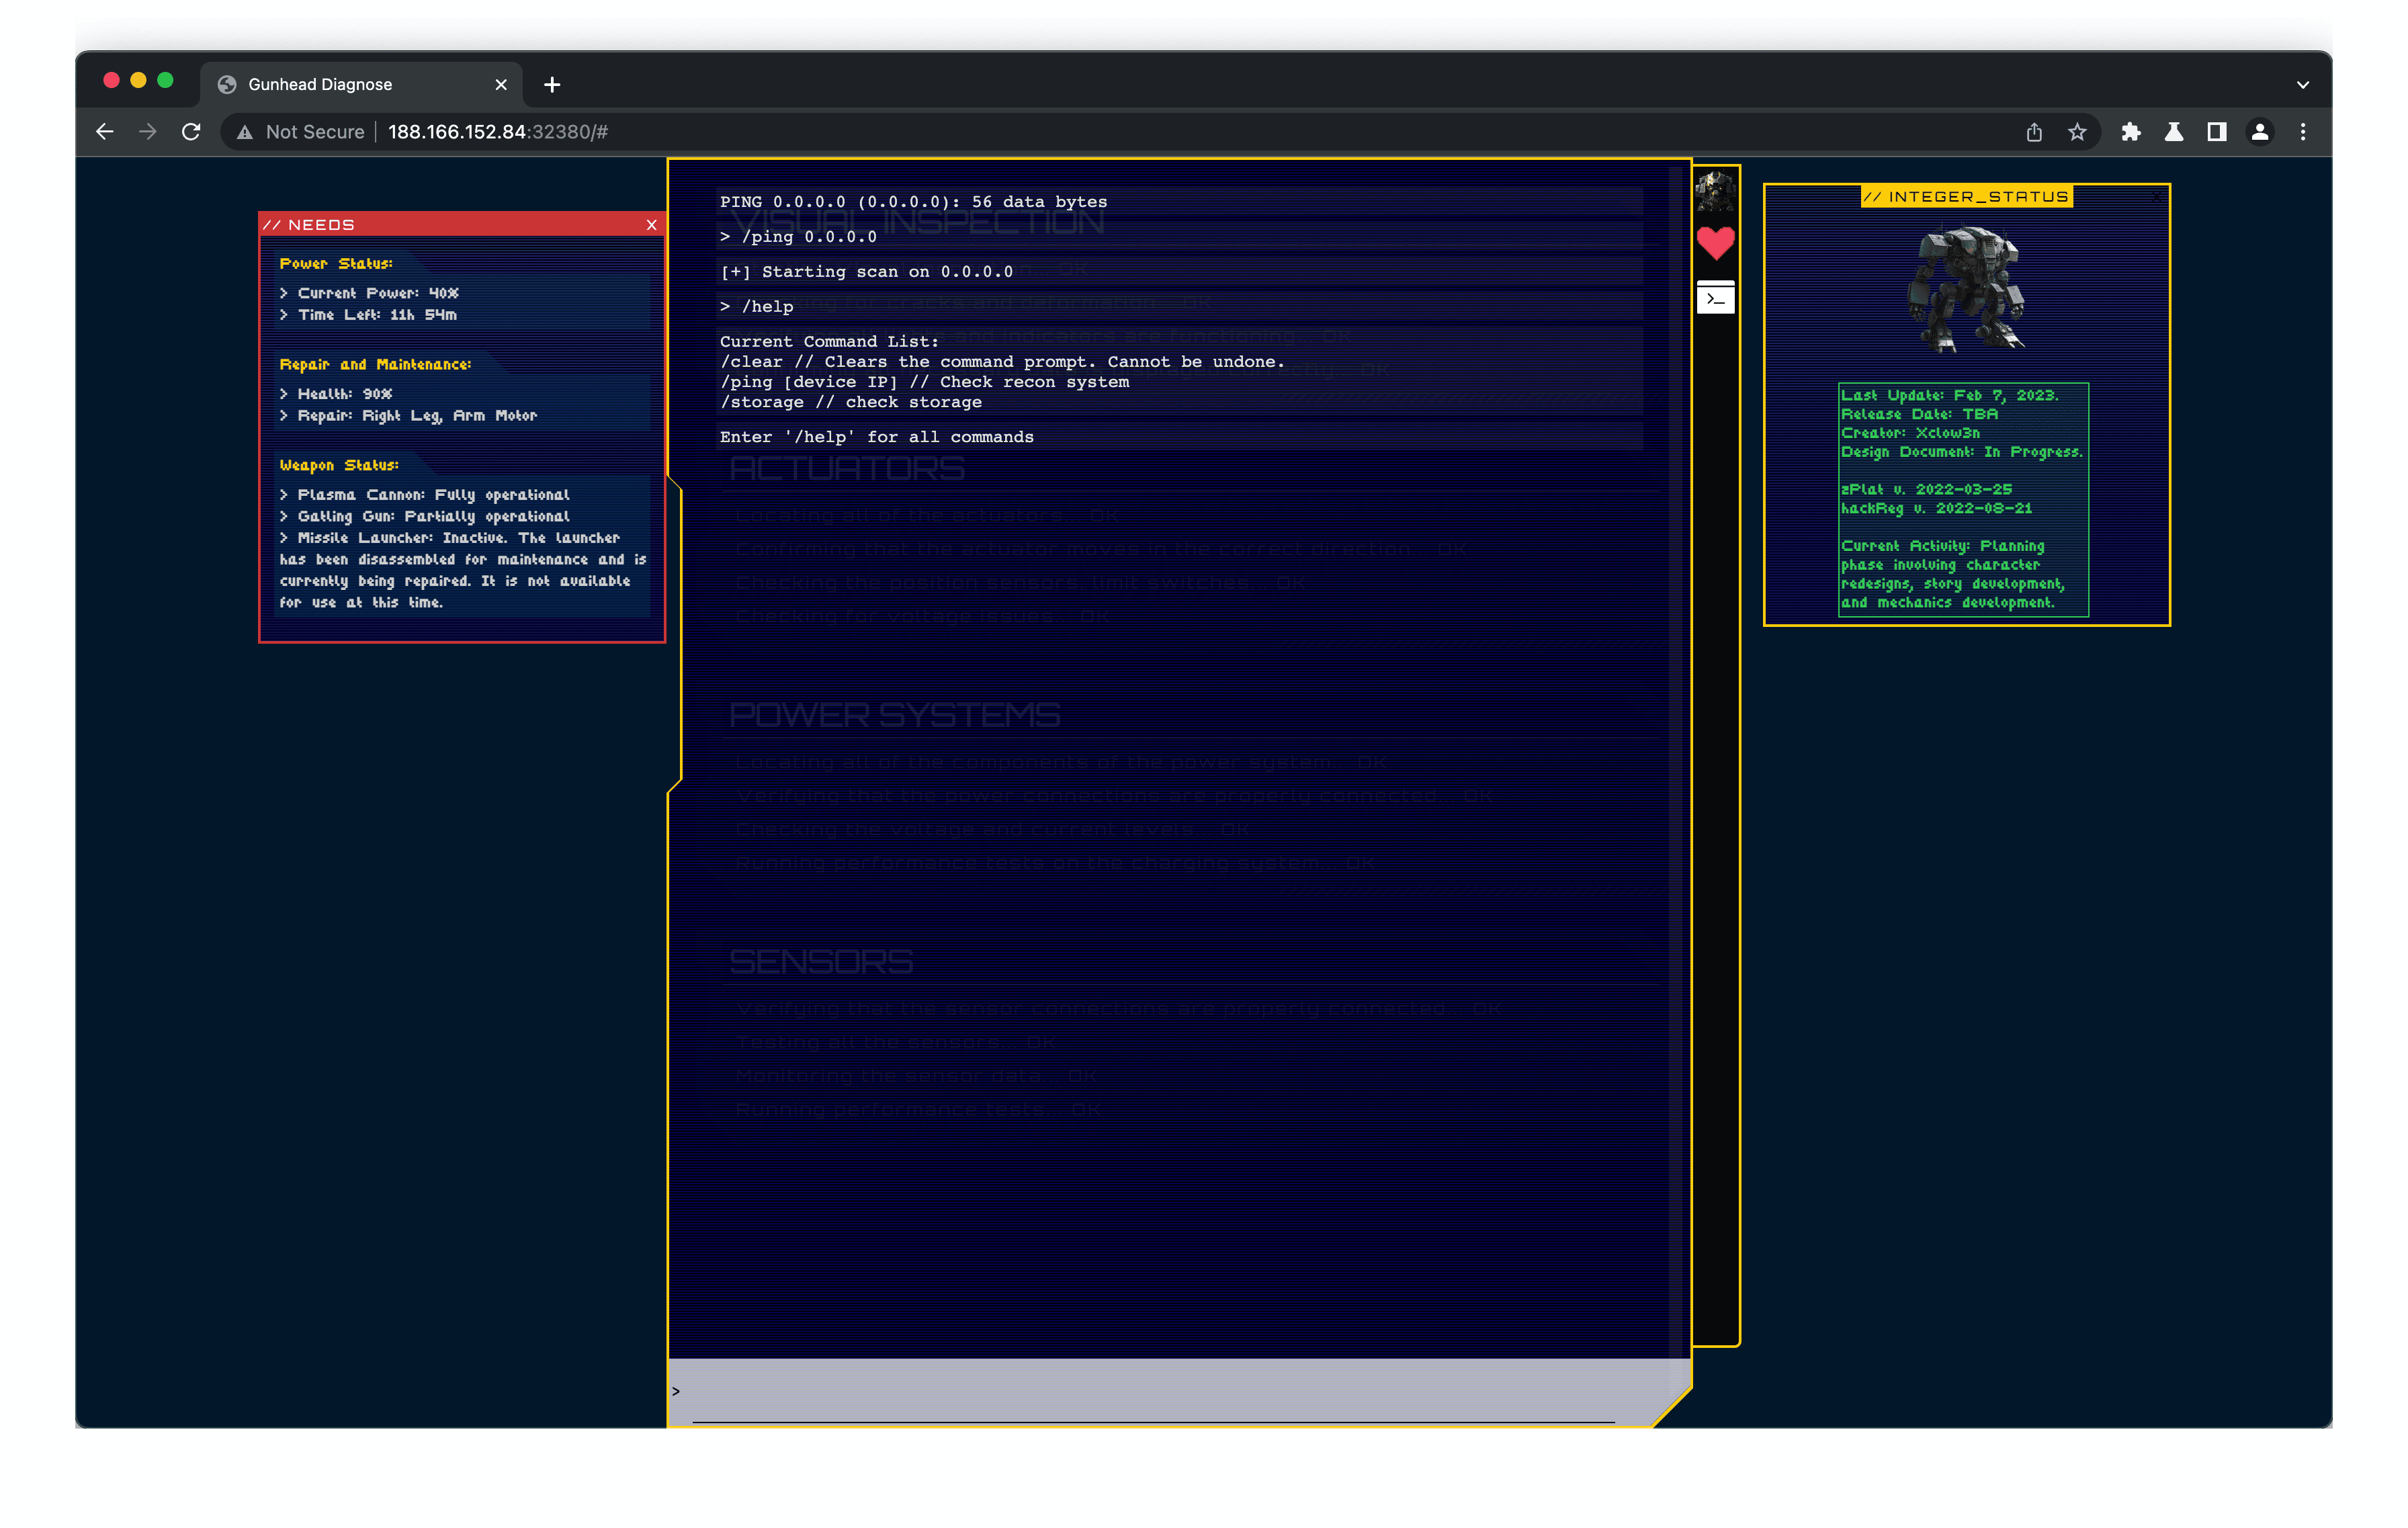
Task: Close the INTEGER_STATUS panel
Action: [2156, 198]
